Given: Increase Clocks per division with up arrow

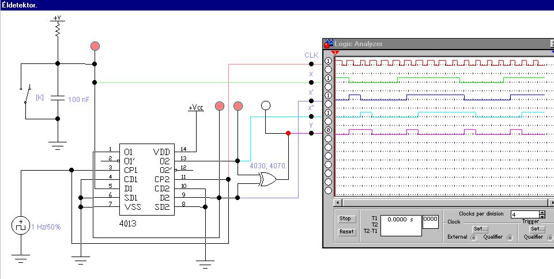Looking at the screenshot, I should (542, 212).
